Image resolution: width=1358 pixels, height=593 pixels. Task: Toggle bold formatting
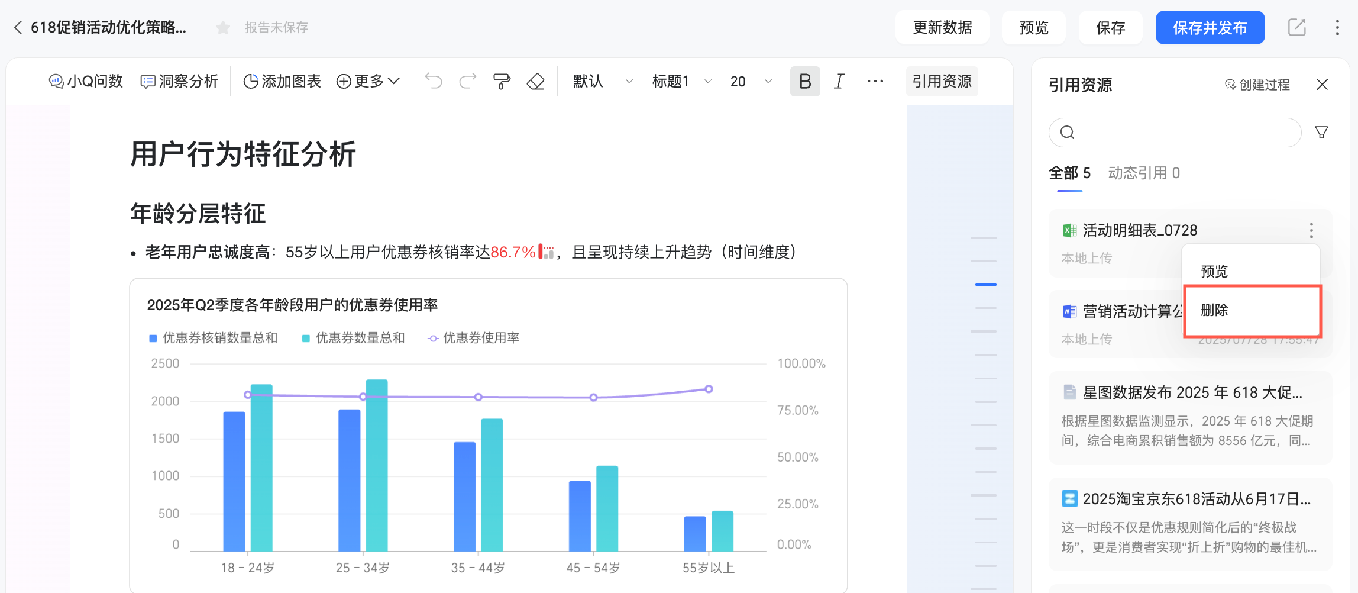(x=805, y=81)
